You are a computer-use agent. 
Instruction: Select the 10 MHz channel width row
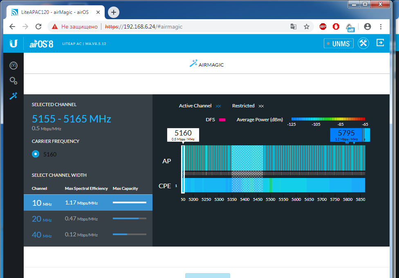pyautogui.click(x=88, y=202)
